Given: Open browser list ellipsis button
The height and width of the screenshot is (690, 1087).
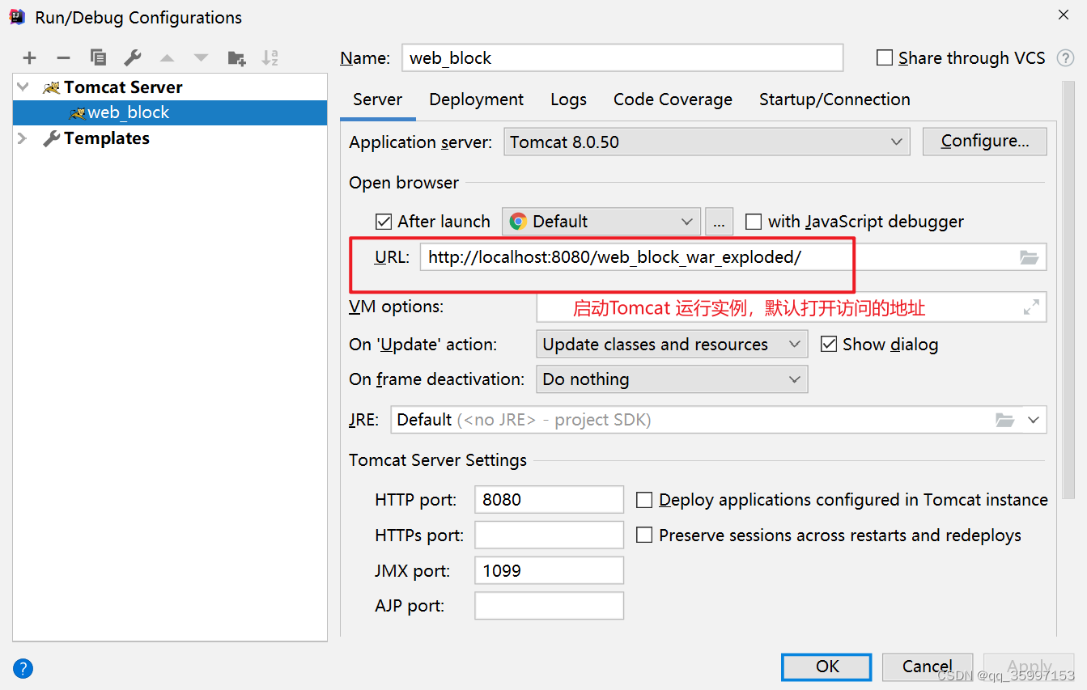Looking at the screenshot, I should point(719,222).
